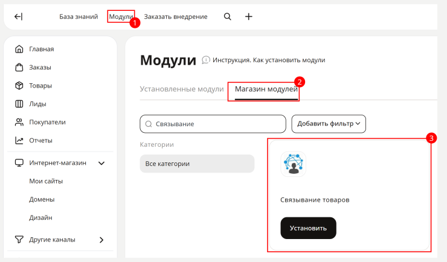
Task: Go to Лиды in sidebar
Action: pyautogui.click(x=37, y=104)
